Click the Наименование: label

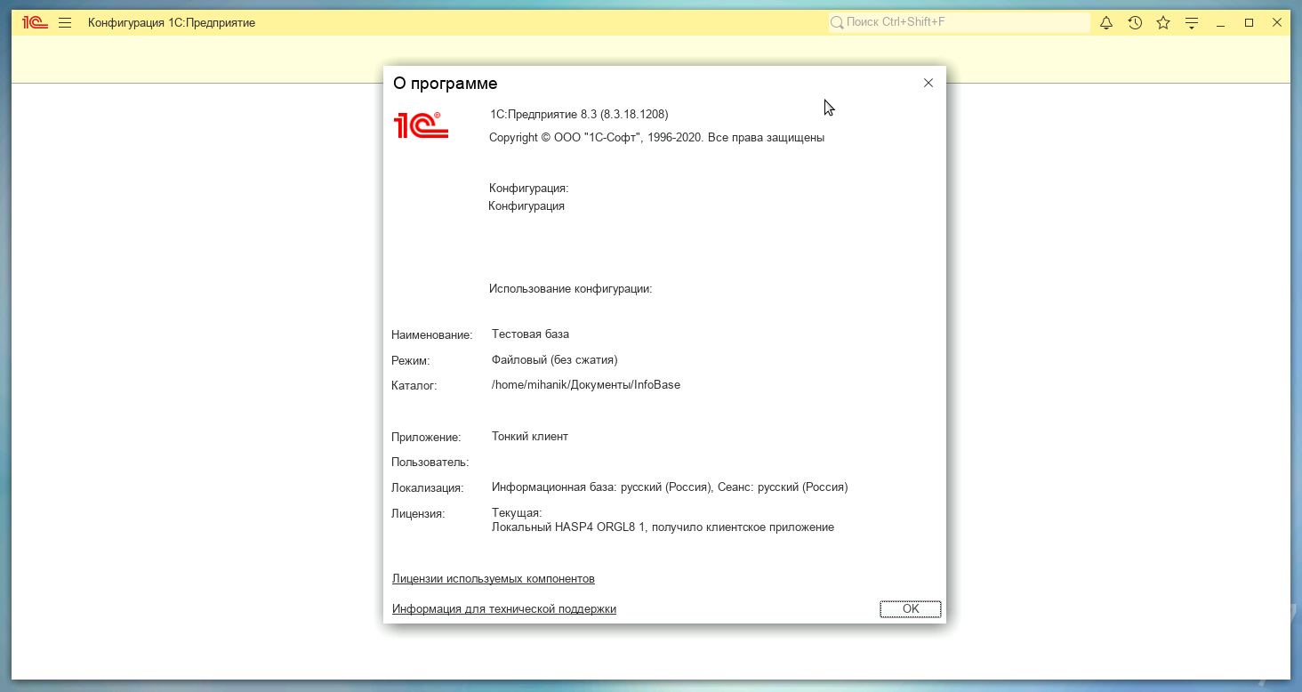(x=432, y=335)
